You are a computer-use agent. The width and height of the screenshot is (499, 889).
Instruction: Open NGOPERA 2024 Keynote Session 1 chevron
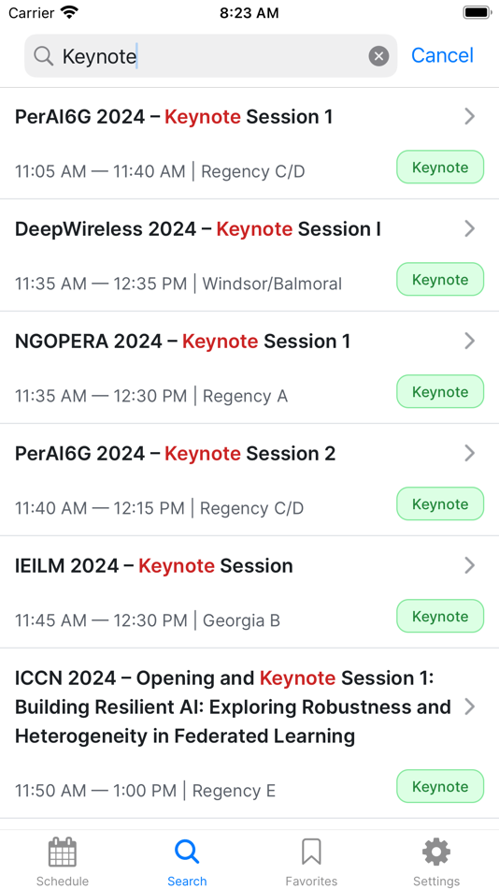point(469,342)
